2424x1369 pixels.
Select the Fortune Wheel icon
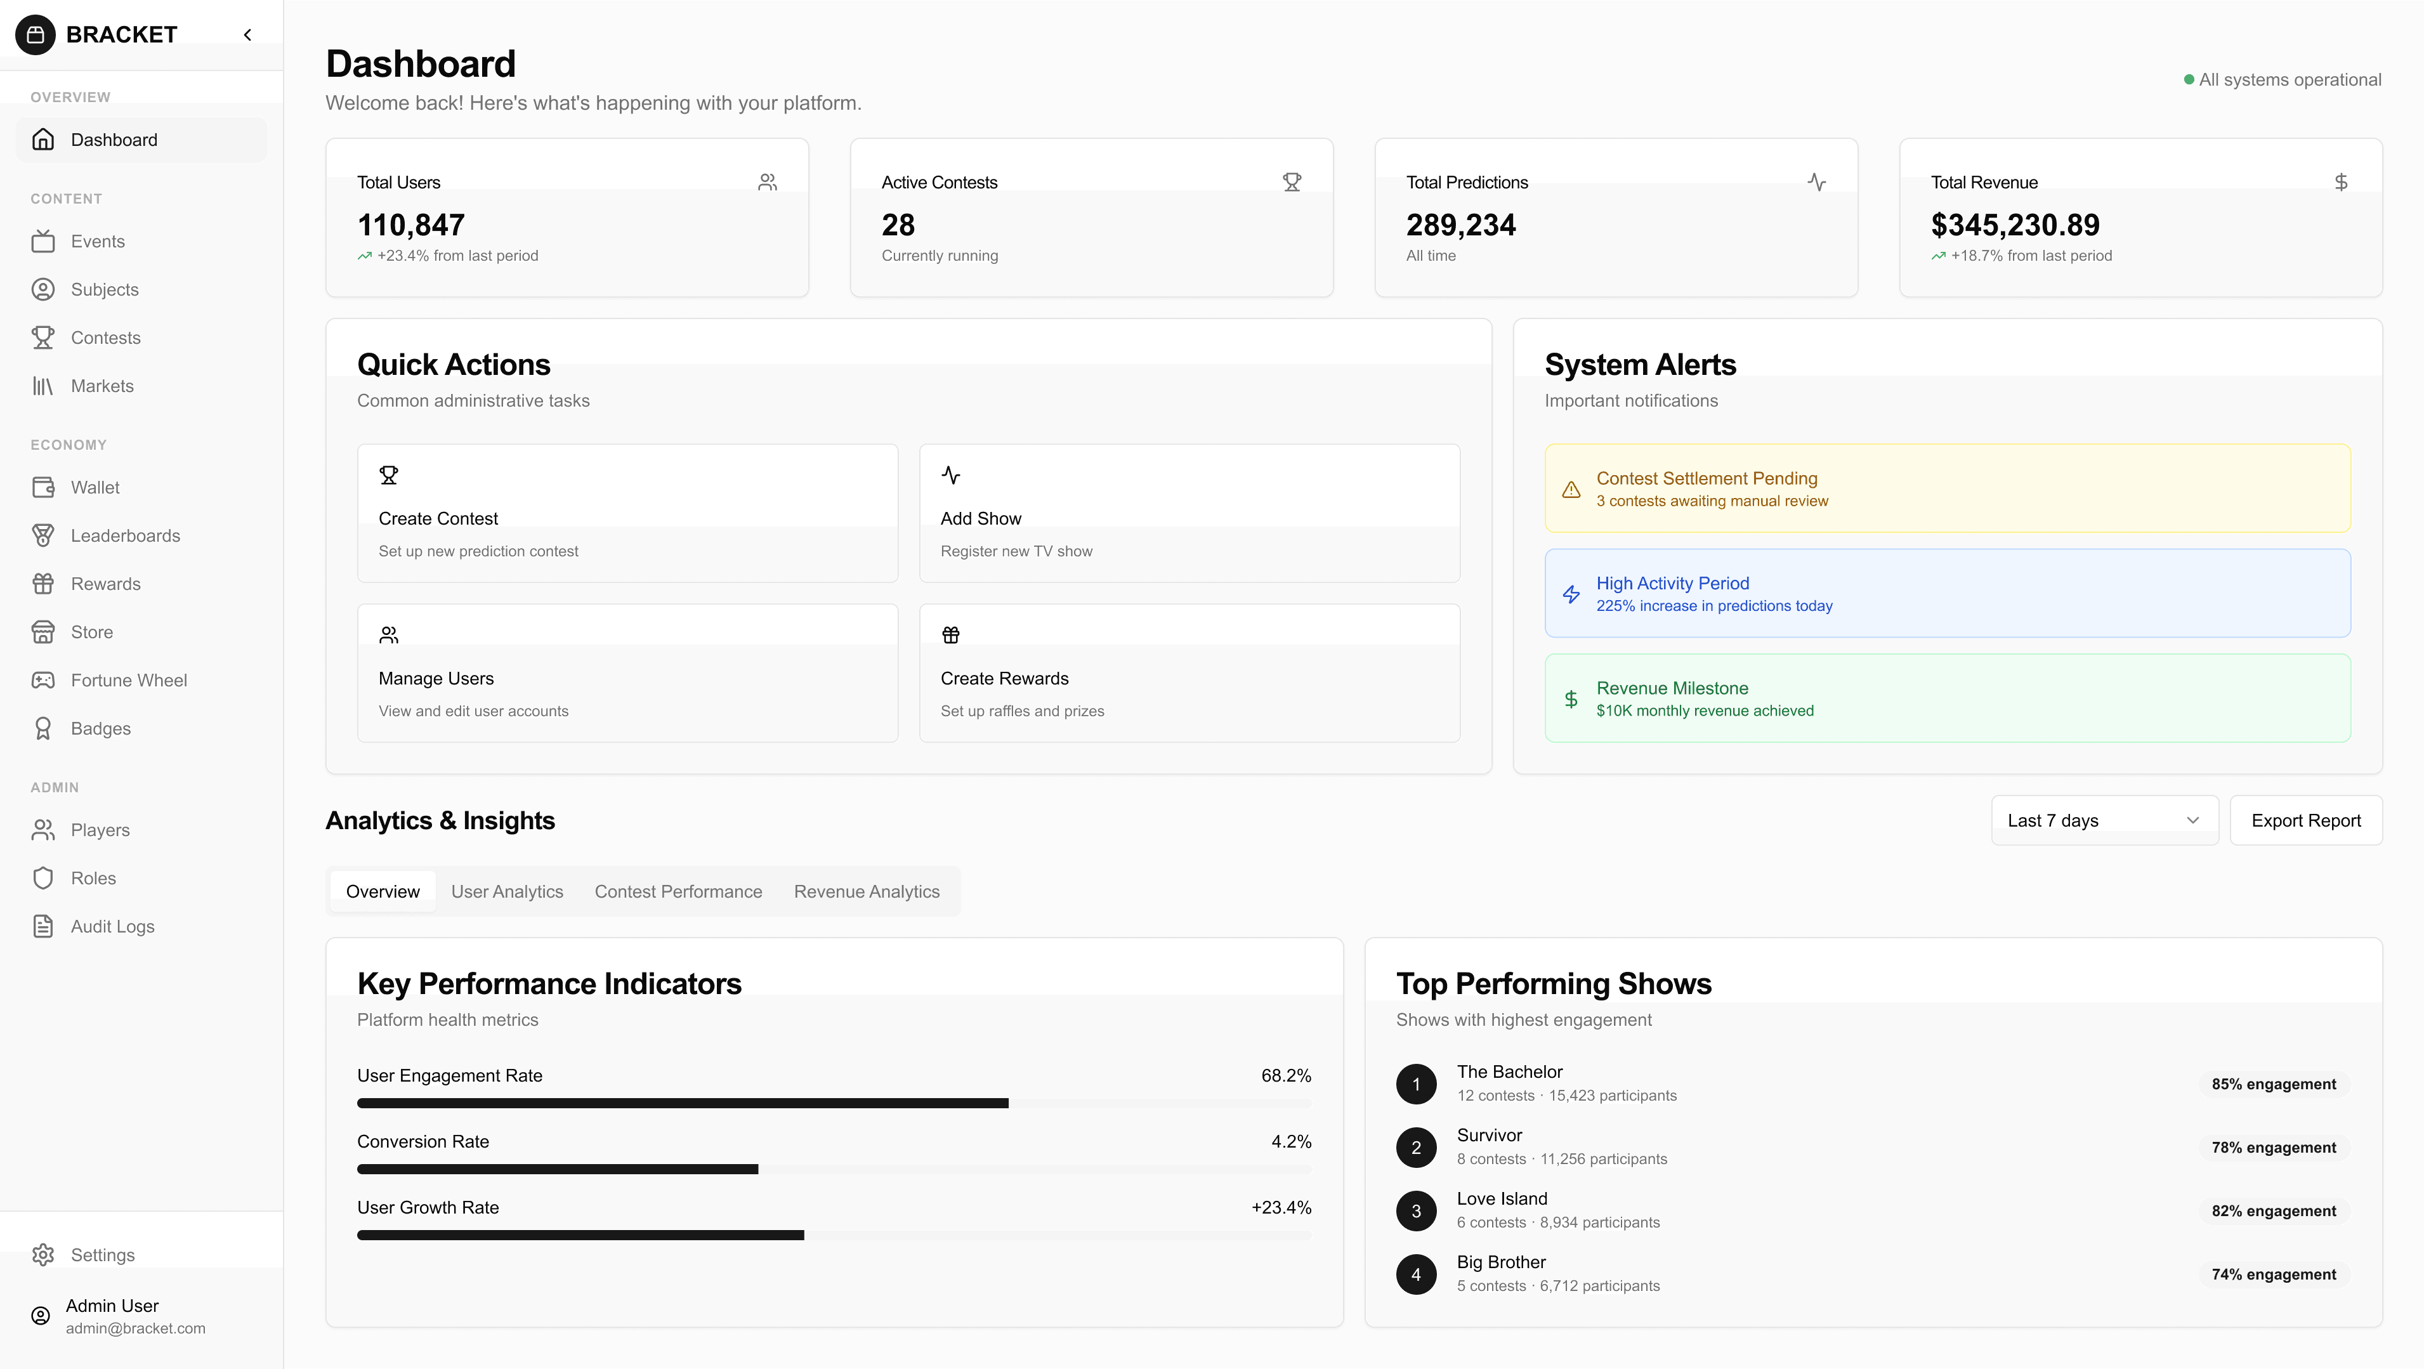click(44, 679)
